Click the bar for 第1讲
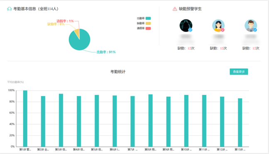 pyautogui.click(x=25, y=118)
